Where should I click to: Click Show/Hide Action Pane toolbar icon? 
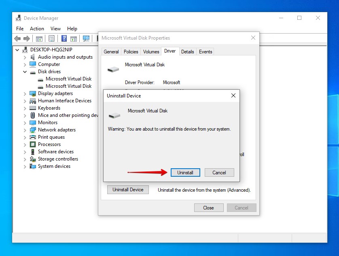74,39
